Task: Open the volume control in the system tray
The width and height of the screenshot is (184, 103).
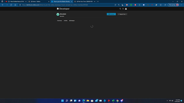Action: point(172,101)
